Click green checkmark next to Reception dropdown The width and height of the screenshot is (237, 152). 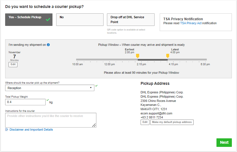tap(96, 86)
